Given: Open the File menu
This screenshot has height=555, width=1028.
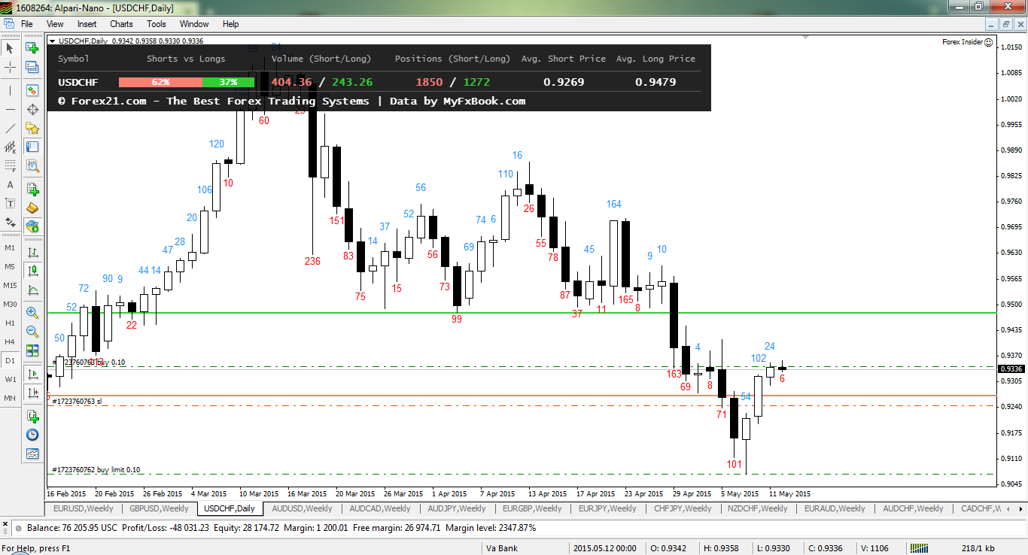Looking at the screenshot, I should click(x=26, y=24).
